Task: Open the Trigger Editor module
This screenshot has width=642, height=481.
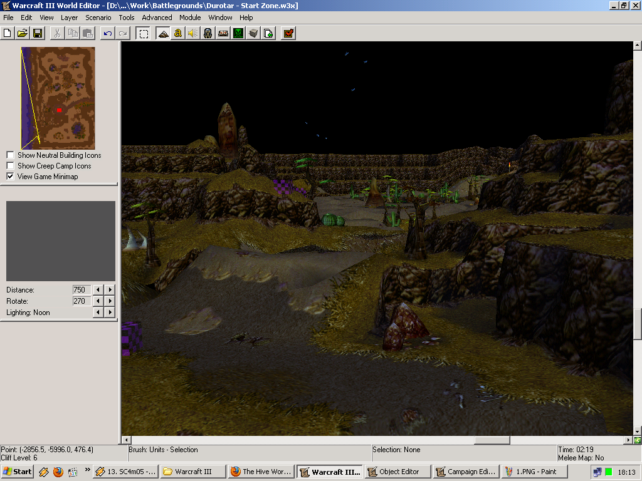Action: (177, 33)
